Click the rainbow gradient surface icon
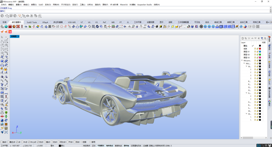272x147 pixels. 38,26
